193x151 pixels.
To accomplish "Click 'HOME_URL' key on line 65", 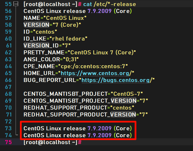I will (x=39, y=73).
